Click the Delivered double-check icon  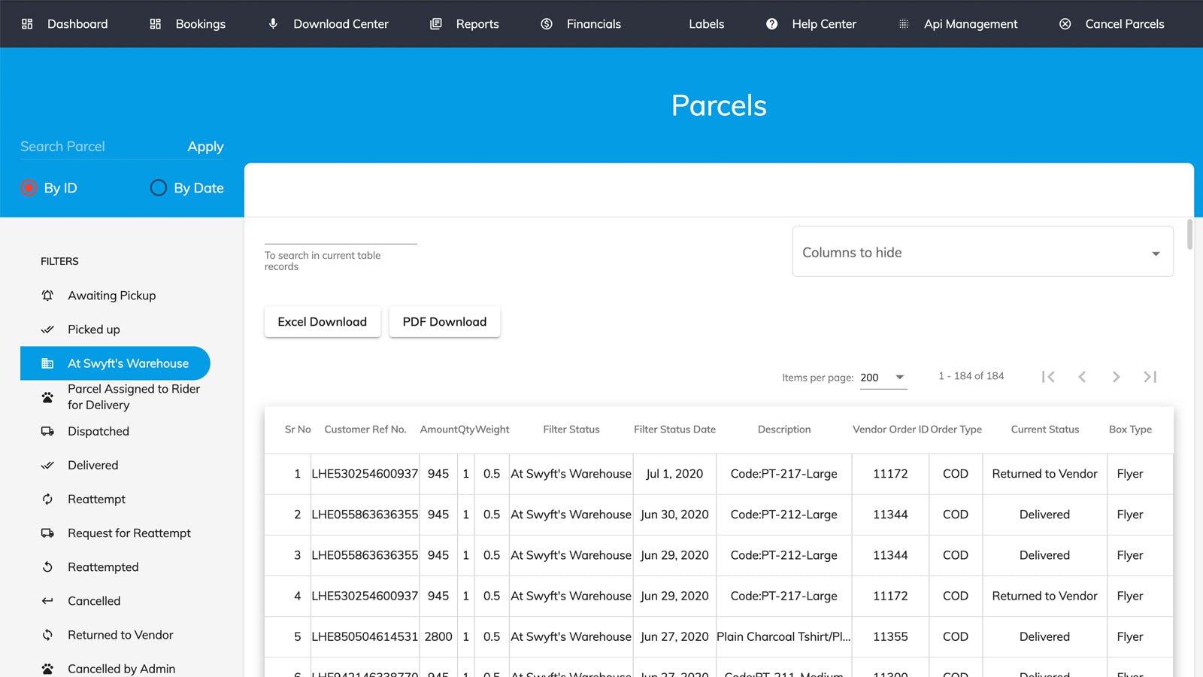coord(47,465)
